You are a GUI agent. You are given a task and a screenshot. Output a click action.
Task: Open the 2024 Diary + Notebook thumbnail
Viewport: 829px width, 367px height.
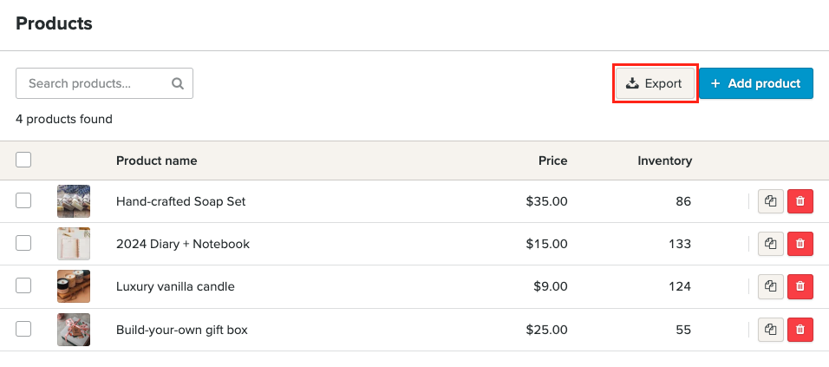pos(74,244)
